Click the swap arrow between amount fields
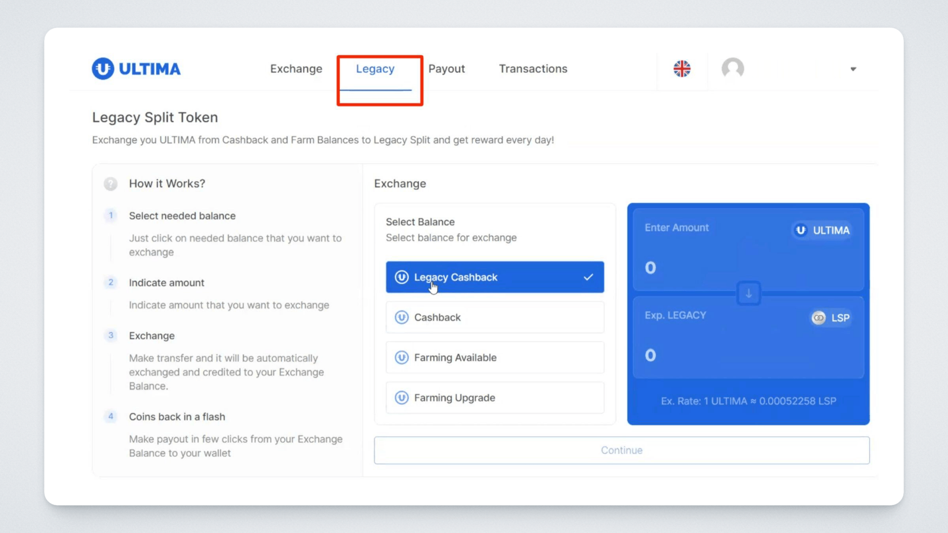The width and height of the screenshot is (948, 533). (x=749, y=294)
